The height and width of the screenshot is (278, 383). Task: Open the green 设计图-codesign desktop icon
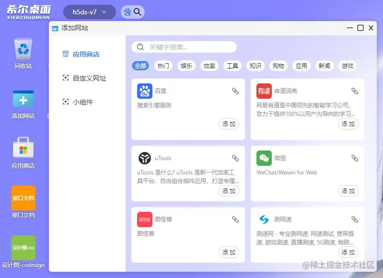23,247
